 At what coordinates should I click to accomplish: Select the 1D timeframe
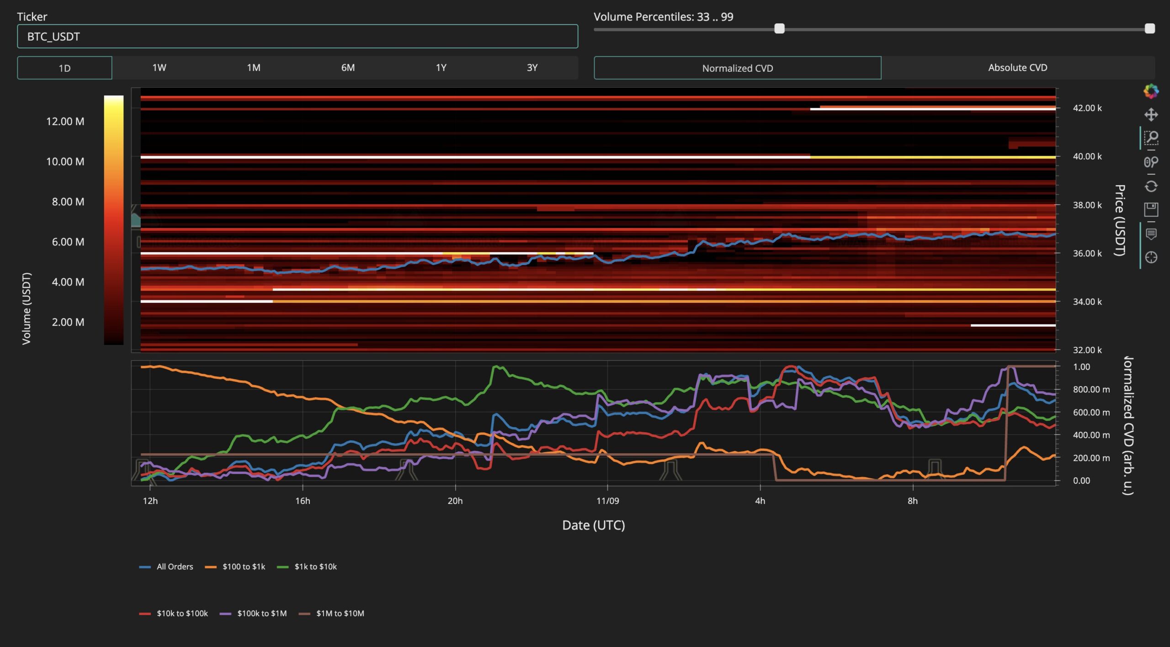[64, 68]
